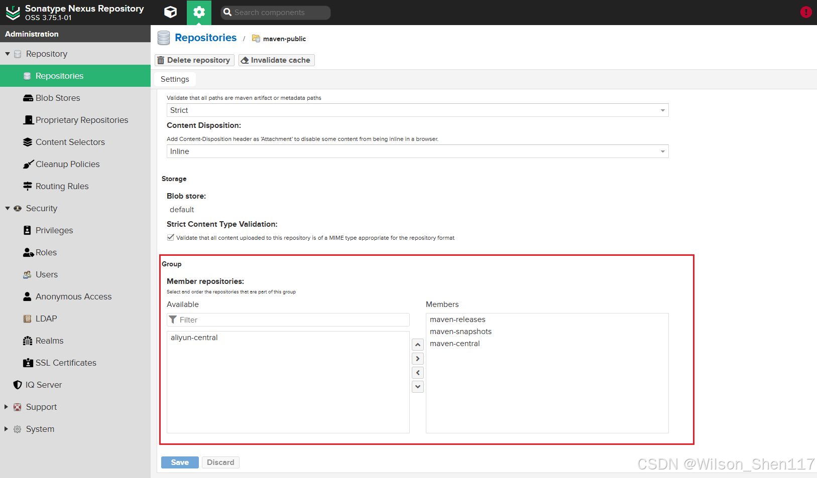Remove member with left arrow button
This screenshot has width=817, height=478.
click(x=418, y=373)
